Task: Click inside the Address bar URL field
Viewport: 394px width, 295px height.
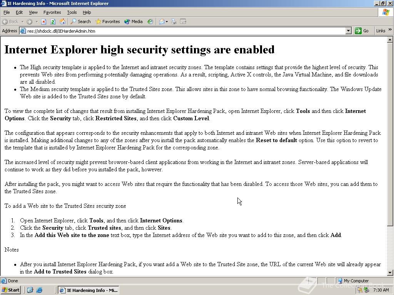Action: 185,31
